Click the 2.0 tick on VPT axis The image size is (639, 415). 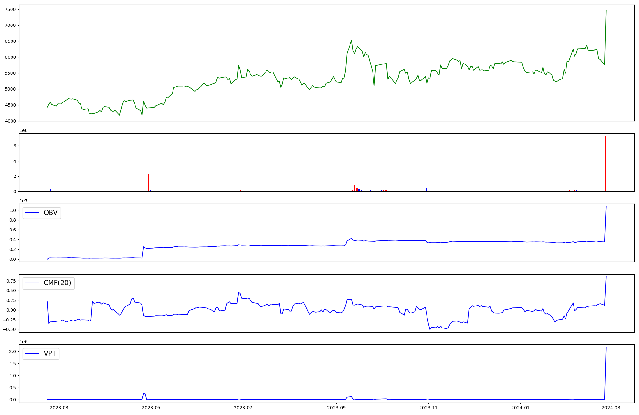click(12, 351)
